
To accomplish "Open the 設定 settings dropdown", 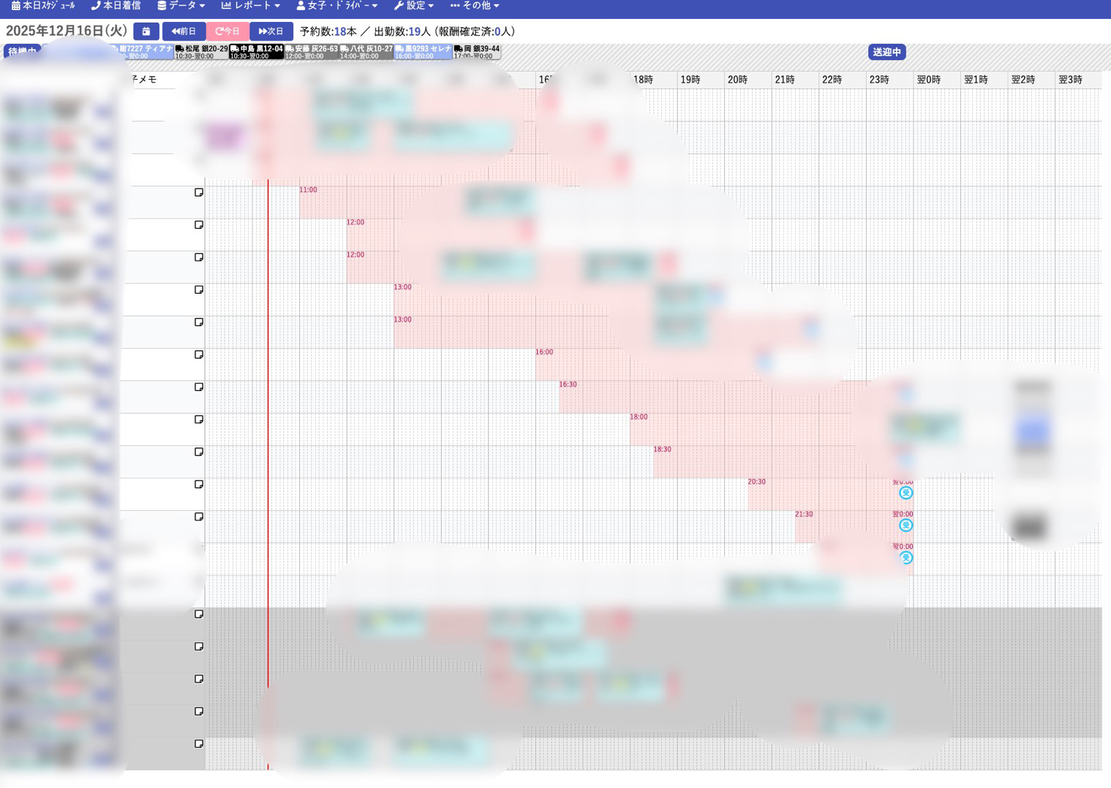I will point(413,6).
